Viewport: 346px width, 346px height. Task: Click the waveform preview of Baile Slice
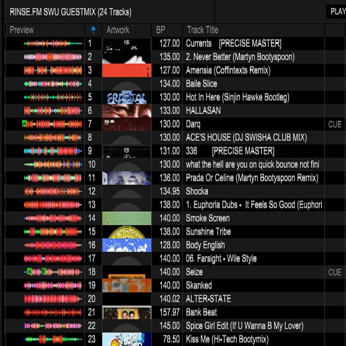53,84
